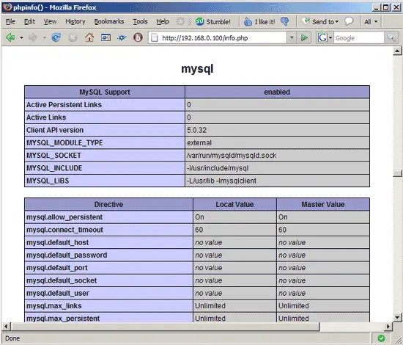Click the thumbs-down dislike icon
This screenshot has width=403, height=345.
(x=285, y=21)
